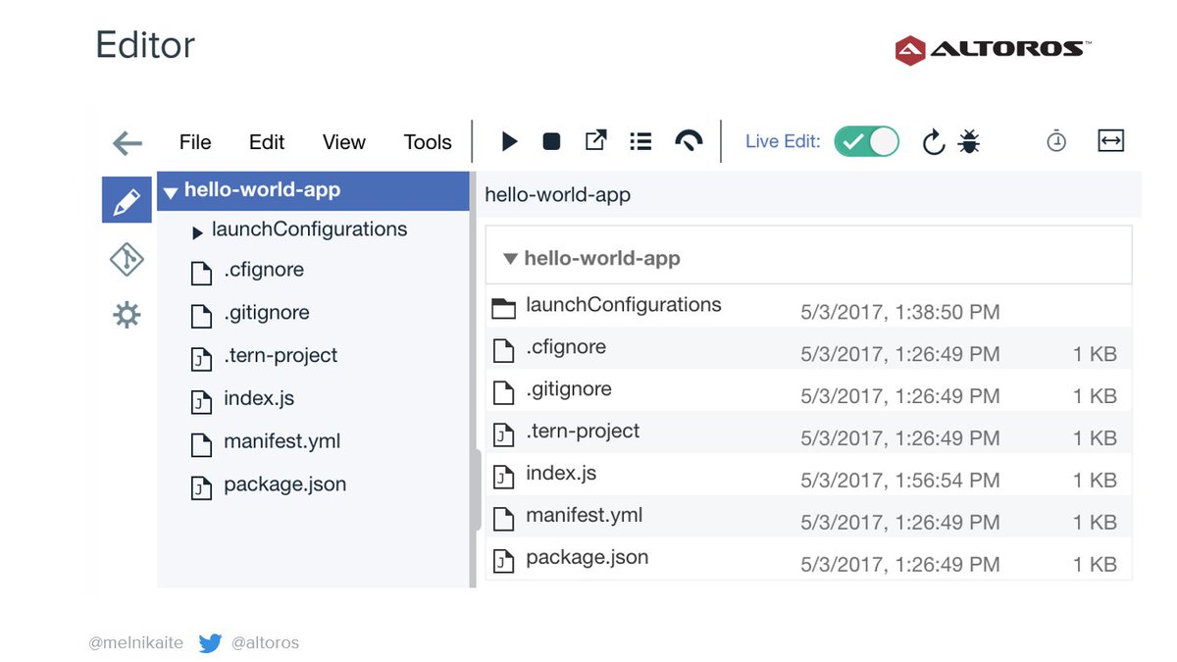Click the Live Edit label
The image size is (1177, 662).
point(783,141)
